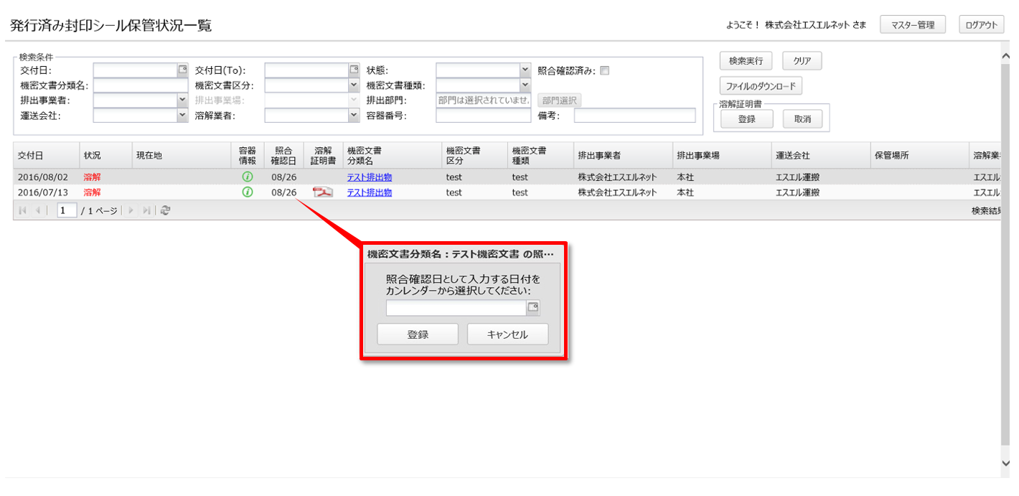Go to the first page using the pager icon
Viewport: 1019px width, 496px height.
(22, 210)
